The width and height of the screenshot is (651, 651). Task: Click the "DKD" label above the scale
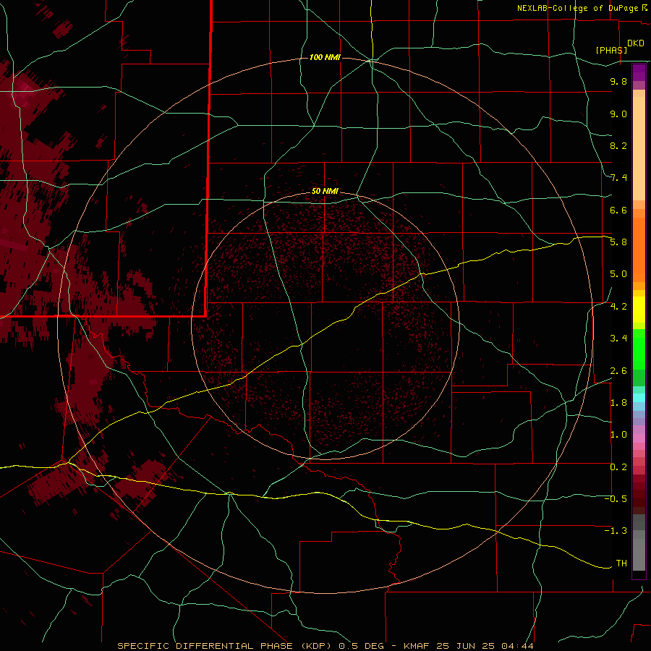point(635,43)
